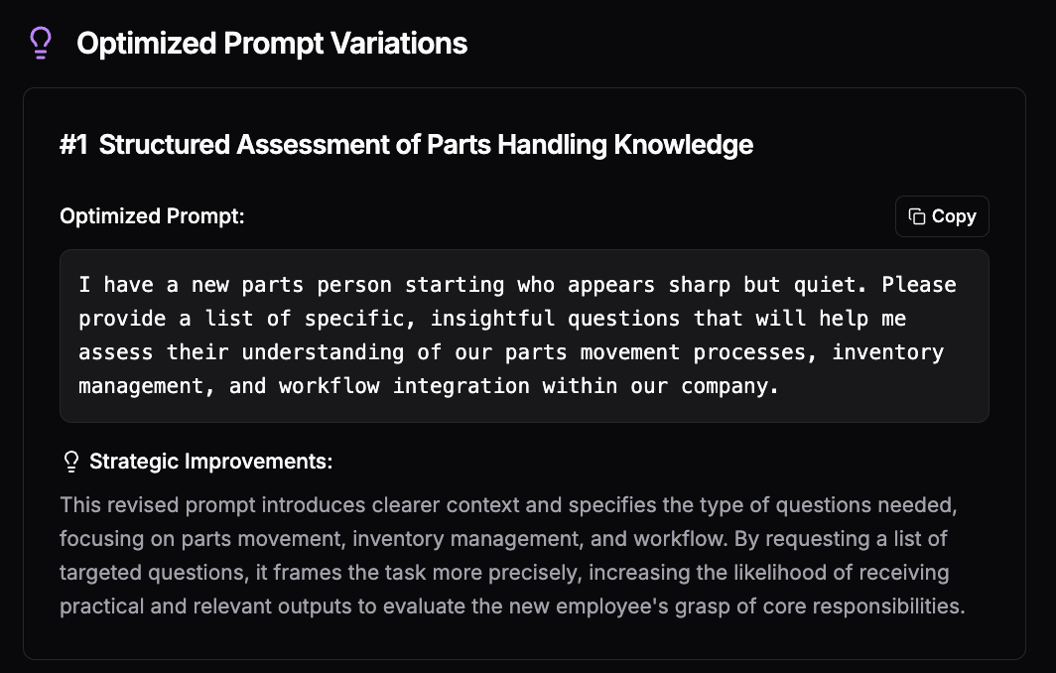Click inside the optimized prompt text box
Screen dimensions: 1056x673
coord(524,336)
